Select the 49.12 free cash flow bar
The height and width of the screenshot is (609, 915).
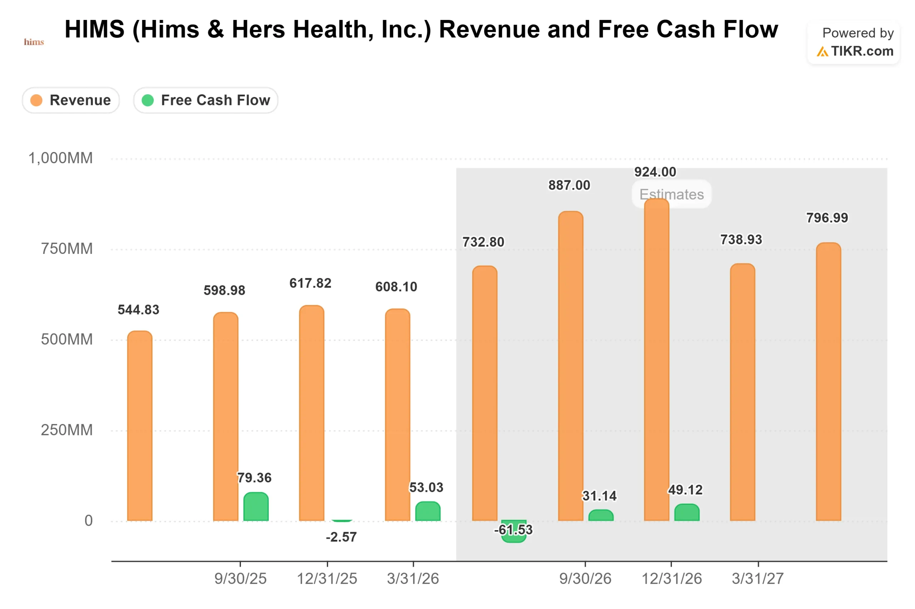[687, 512]
